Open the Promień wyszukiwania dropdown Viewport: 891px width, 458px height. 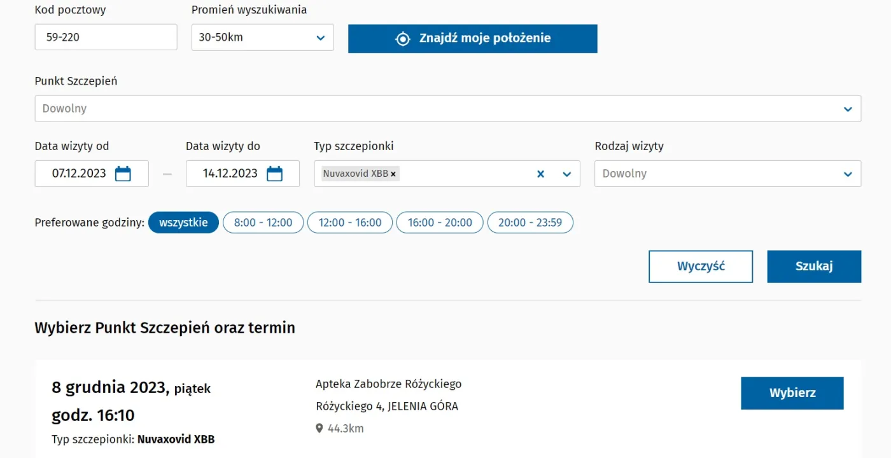(262, 38)
